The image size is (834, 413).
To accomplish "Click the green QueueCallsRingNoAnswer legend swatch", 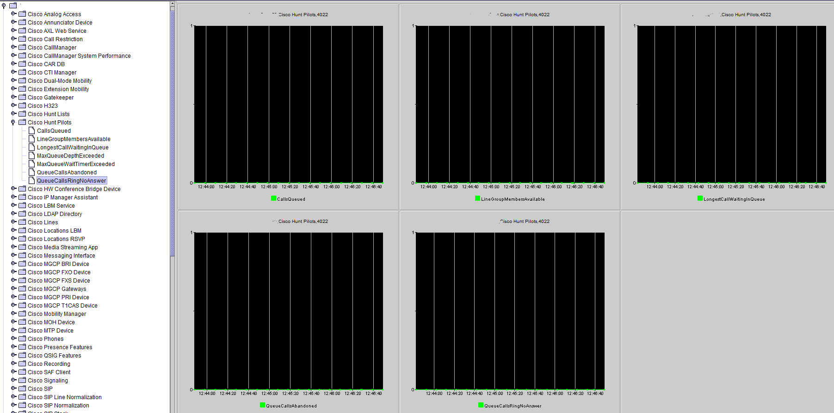I will tap(481, 405).
